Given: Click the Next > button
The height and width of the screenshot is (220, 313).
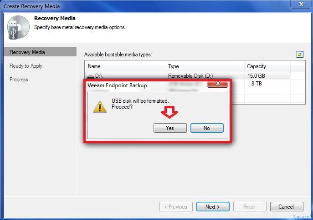Looking at the screenshot, I should tap(213, 207).
